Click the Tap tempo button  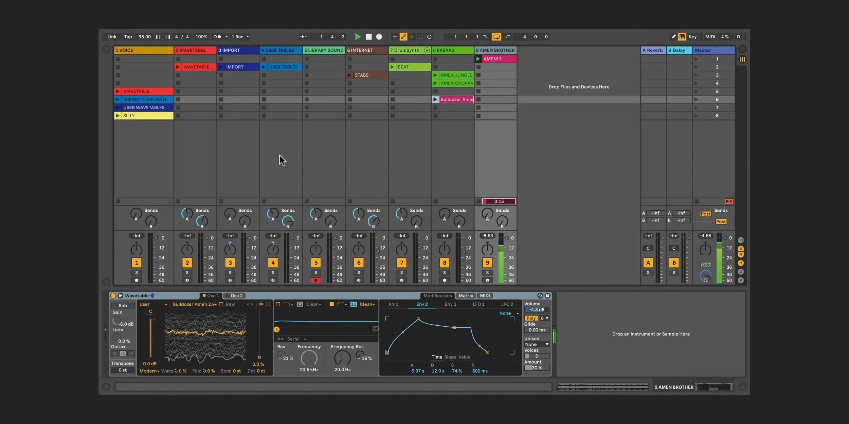[128, 37]
